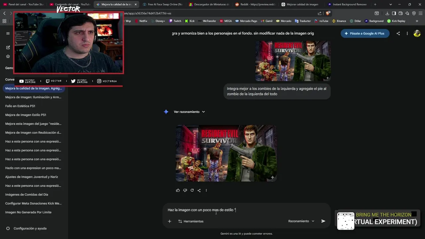Open chat 'Configurar Meta Donaciones Kick Me...'
This screenshot has height=239, width=425.
(33, 203)
